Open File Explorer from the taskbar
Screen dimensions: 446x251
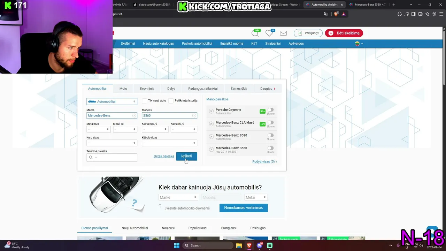(239, 245)
